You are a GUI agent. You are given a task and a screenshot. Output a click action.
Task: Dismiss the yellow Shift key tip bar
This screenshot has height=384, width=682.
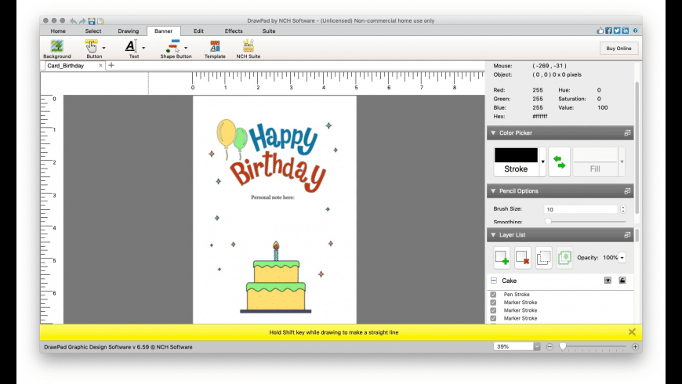(632, 332)
